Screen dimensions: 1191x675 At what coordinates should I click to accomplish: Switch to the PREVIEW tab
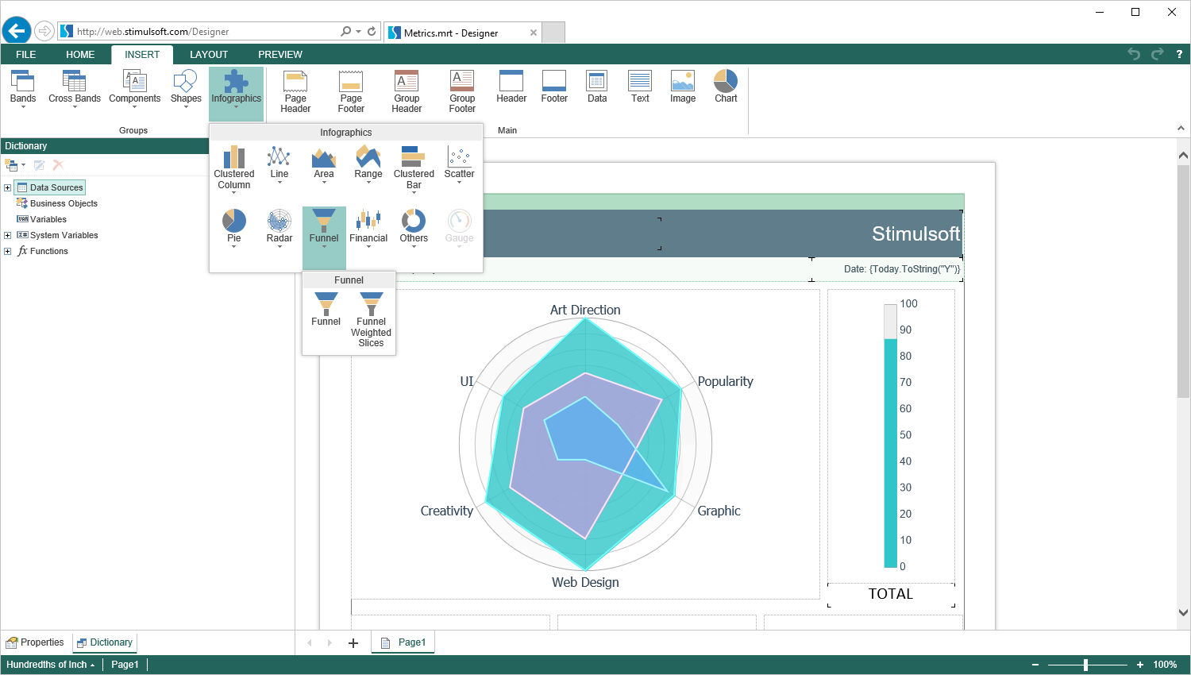280,55
